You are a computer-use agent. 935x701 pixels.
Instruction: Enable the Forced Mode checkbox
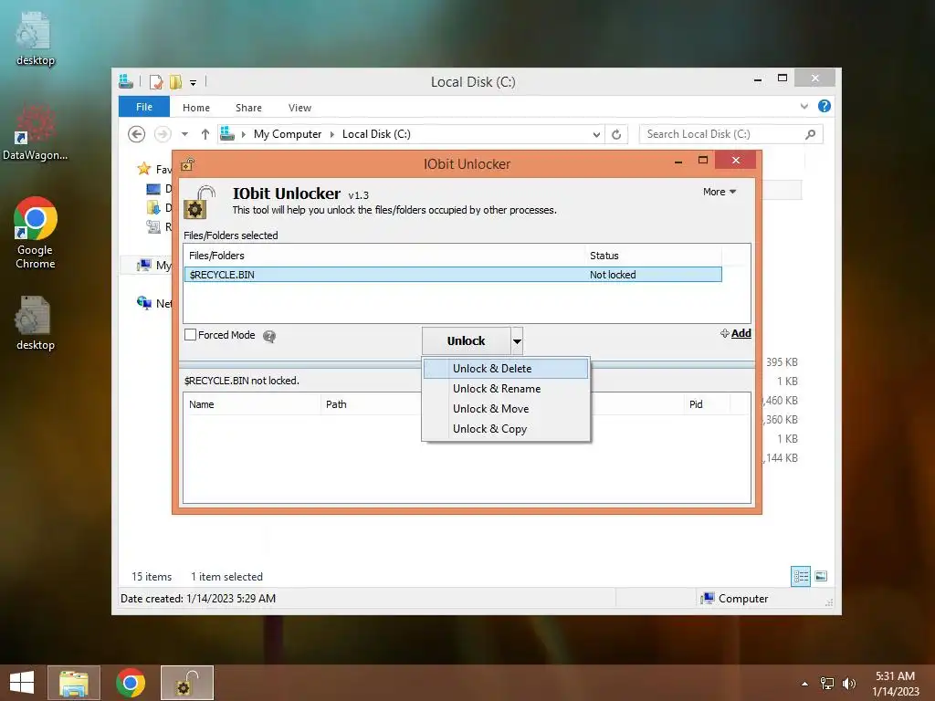(x=190, y=335)
